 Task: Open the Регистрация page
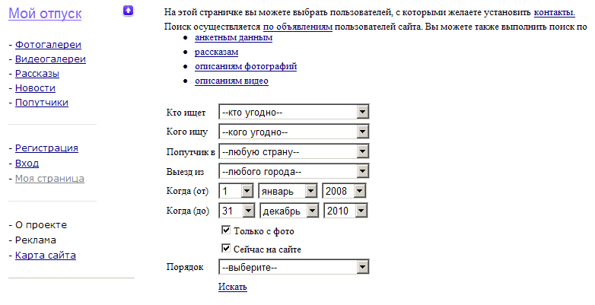46,148
